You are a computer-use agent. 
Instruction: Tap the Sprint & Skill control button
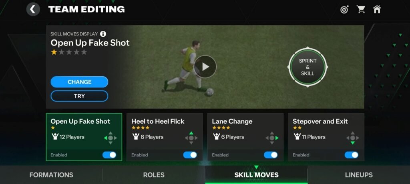[307, 67]
